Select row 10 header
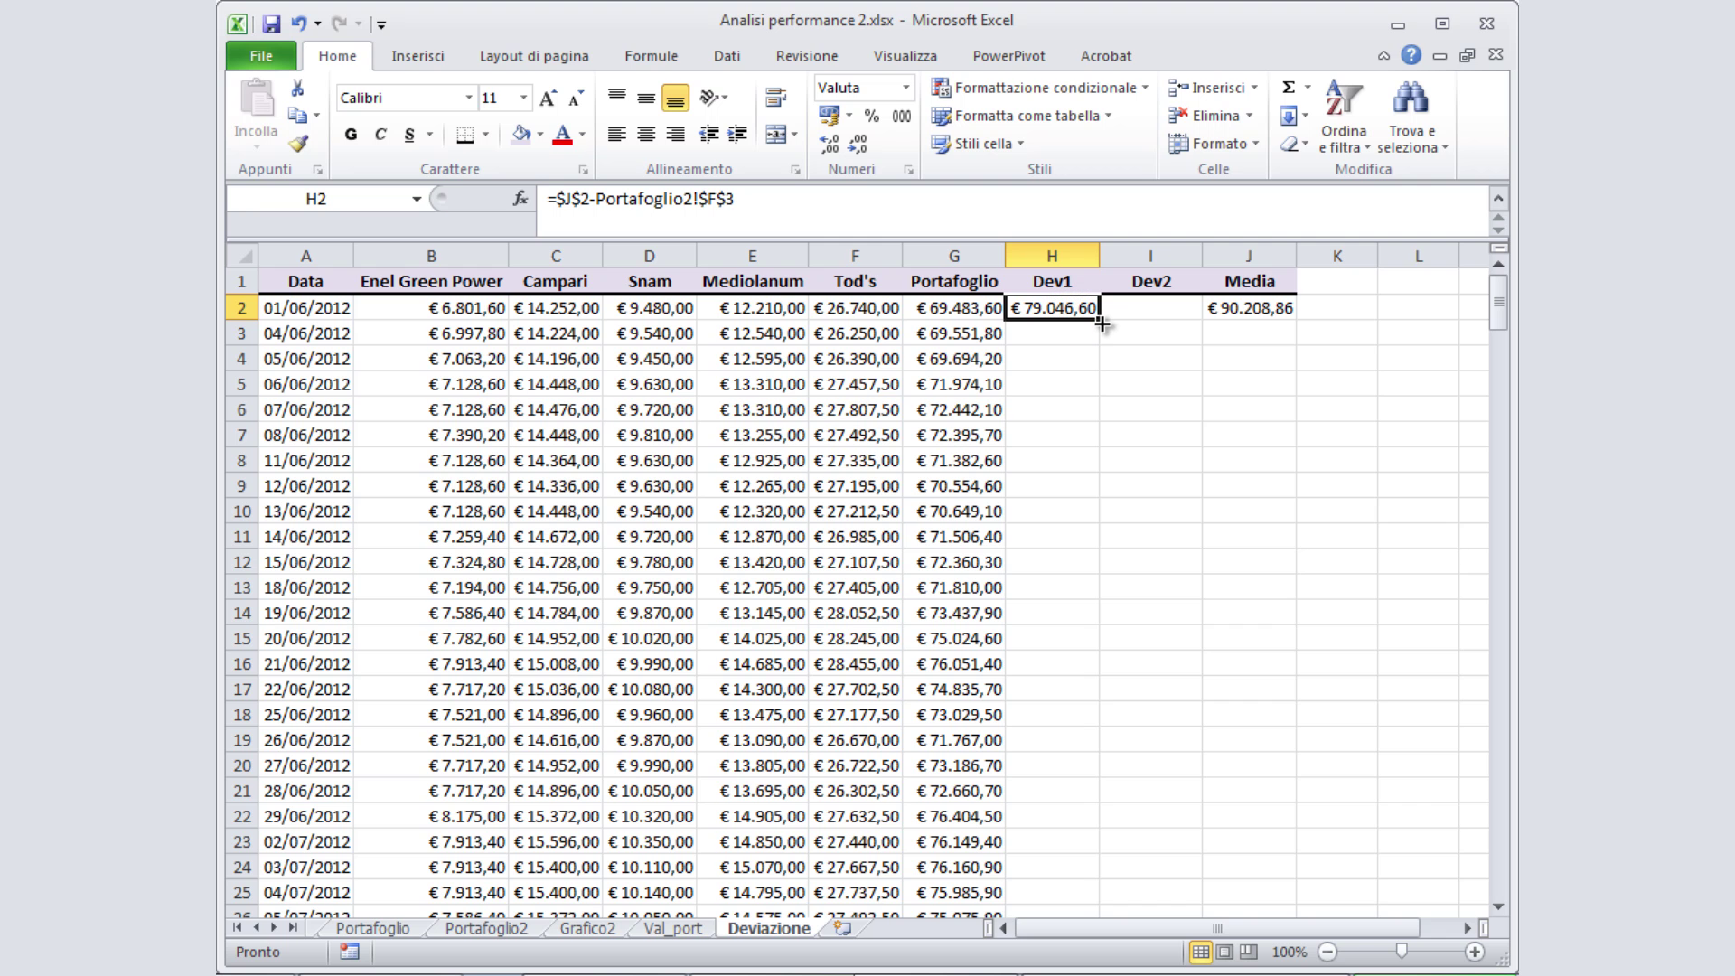Screen dimensions: 1735x976 coord(242,511)
